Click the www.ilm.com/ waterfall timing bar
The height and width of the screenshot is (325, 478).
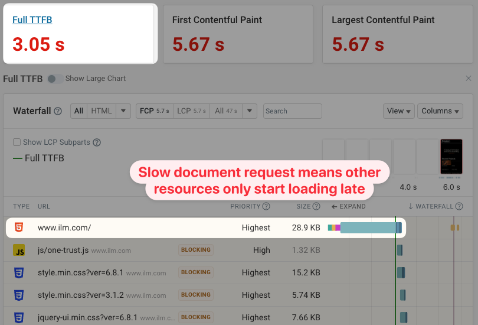click(365, 227)
